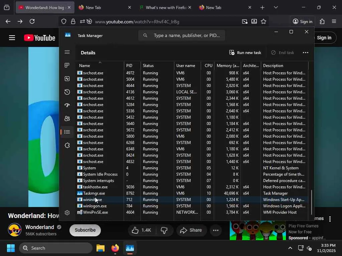Open the three-dot more options menu
342x256 pixels.
pos(305,53)
